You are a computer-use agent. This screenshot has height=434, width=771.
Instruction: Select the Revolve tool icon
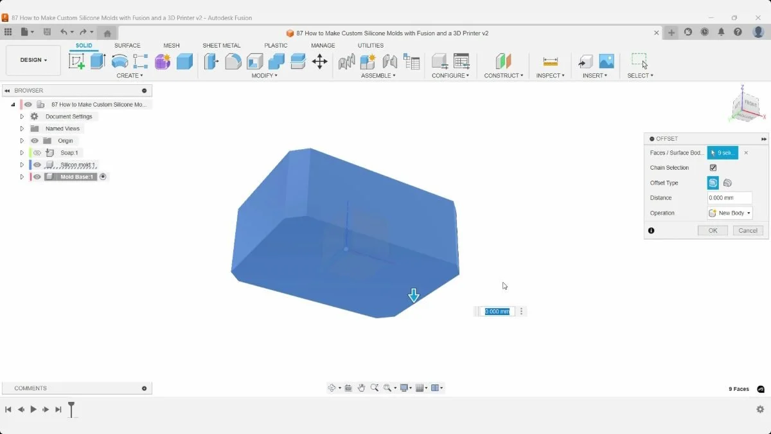point(120,62)
